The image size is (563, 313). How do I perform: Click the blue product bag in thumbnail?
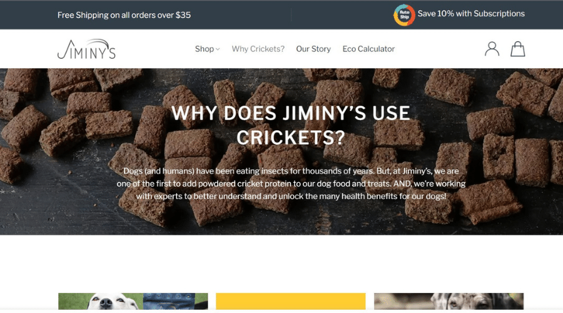point(175,301)
